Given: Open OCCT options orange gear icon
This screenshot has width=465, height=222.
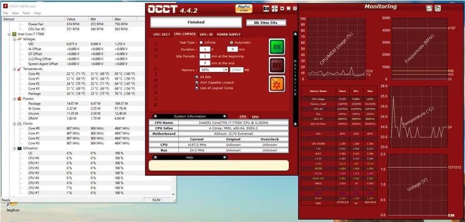Looking at the screenshot, I should (x=277, y=84).
